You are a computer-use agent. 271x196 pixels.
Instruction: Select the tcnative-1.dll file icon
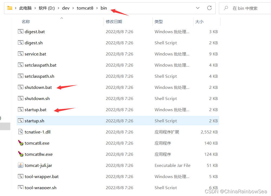[21, 132]
